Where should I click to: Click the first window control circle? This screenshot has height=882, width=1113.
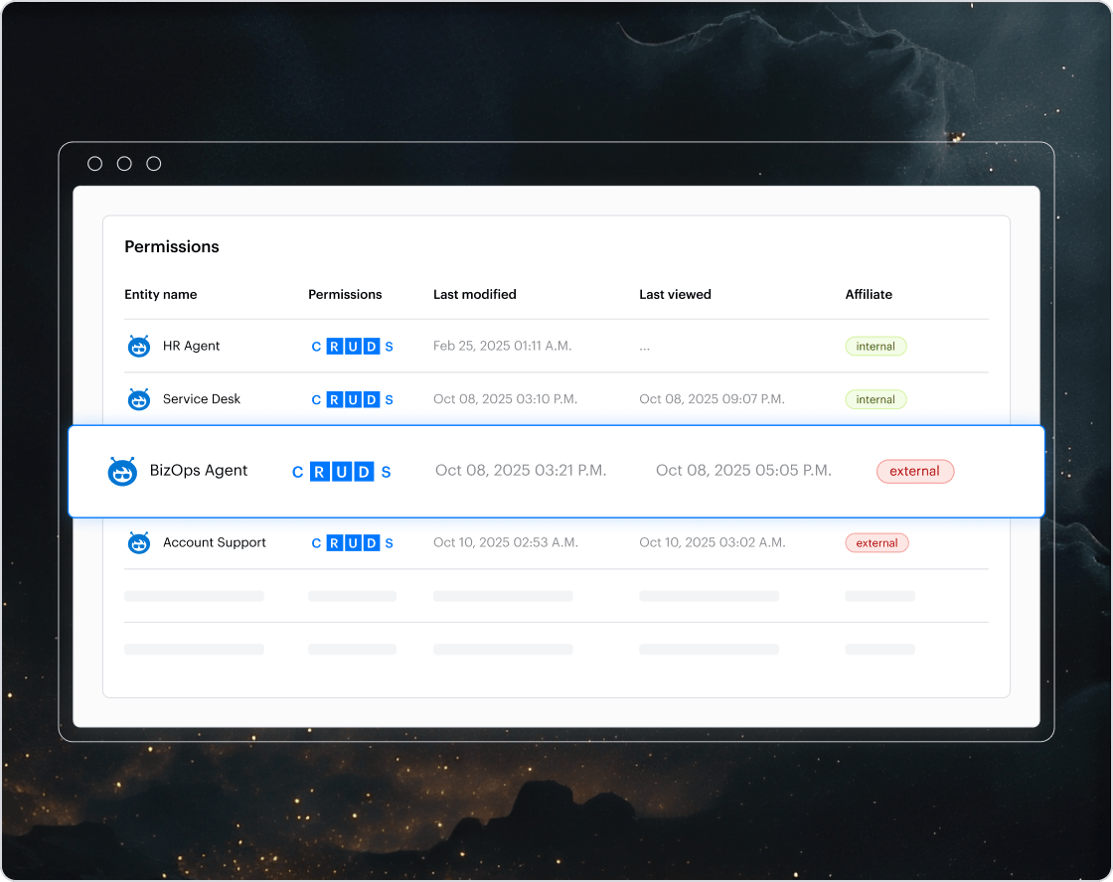(x=95, y=164)
